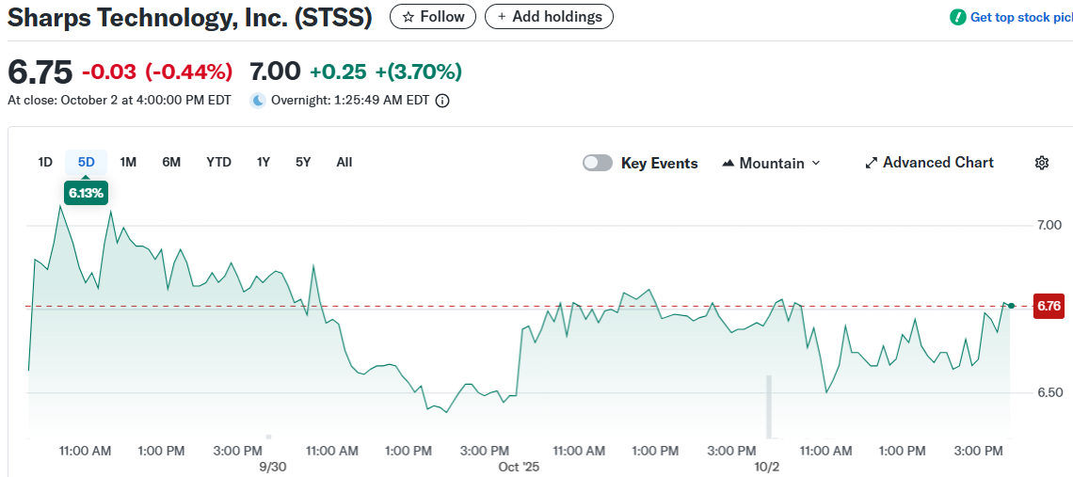Viewport: 1073px width, 477px height.
Task: Switch chart to 1M range
Action: point(128,162)
